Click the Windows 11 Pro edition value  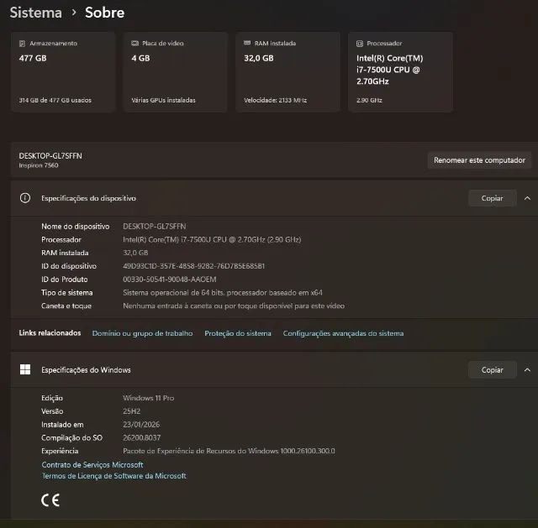148,398
